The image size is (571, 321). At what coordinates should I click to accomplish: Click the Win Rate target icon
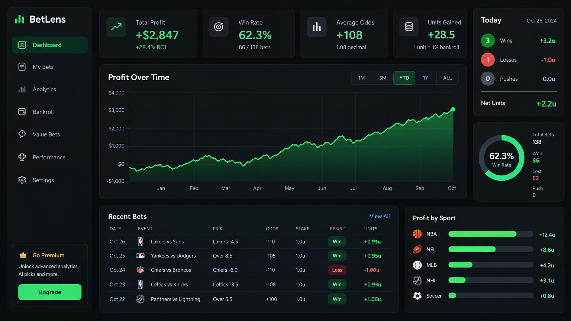click(219, 27)
